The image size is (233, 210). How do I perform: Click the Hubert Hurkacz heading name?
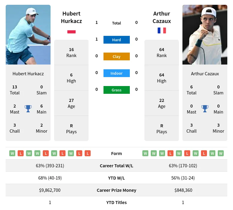(71, 17)
